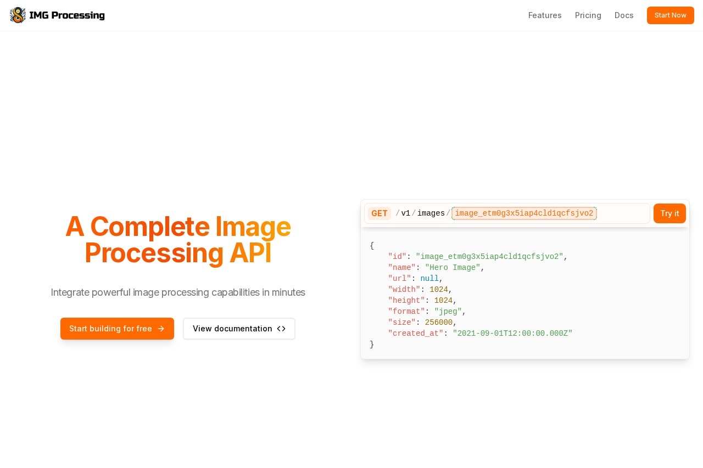Click the headline A Complete Image Processing API

click(x=178, y=239)
